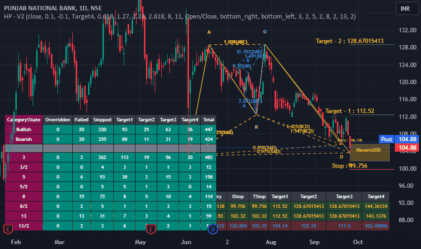Click the blue dividend D marker

click(x=213, y=230)
